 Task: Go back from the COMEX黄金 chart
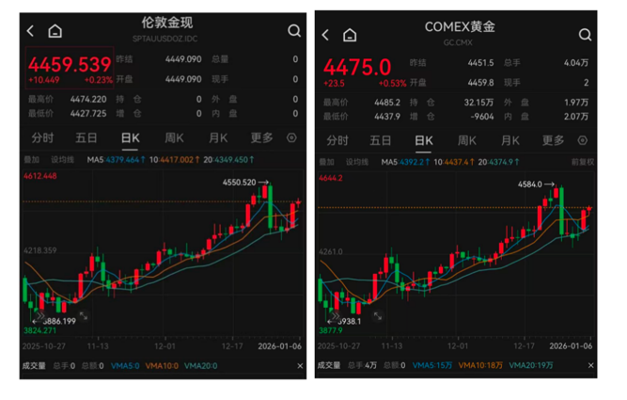coord(325,35)
